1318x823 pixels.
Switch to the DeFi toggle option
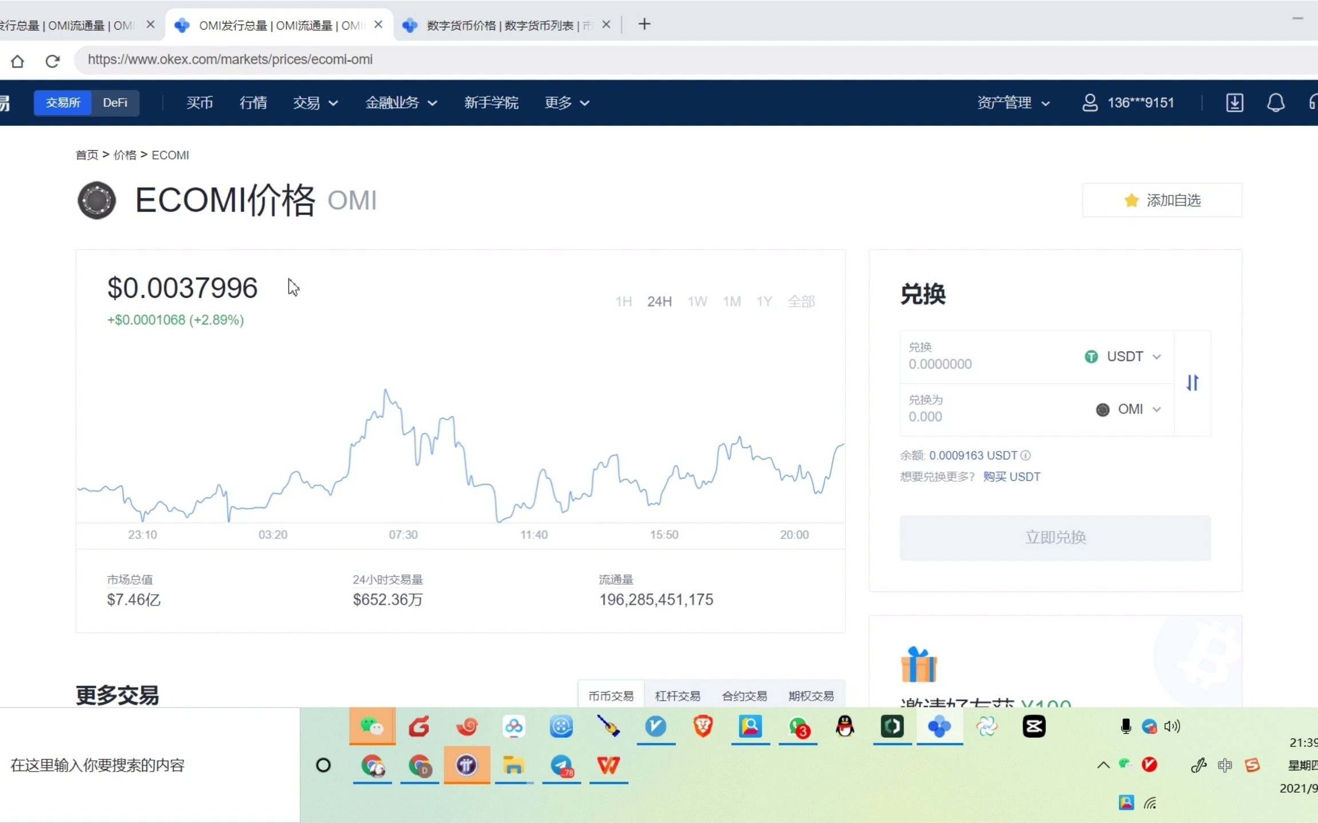(x=115, y=103)
